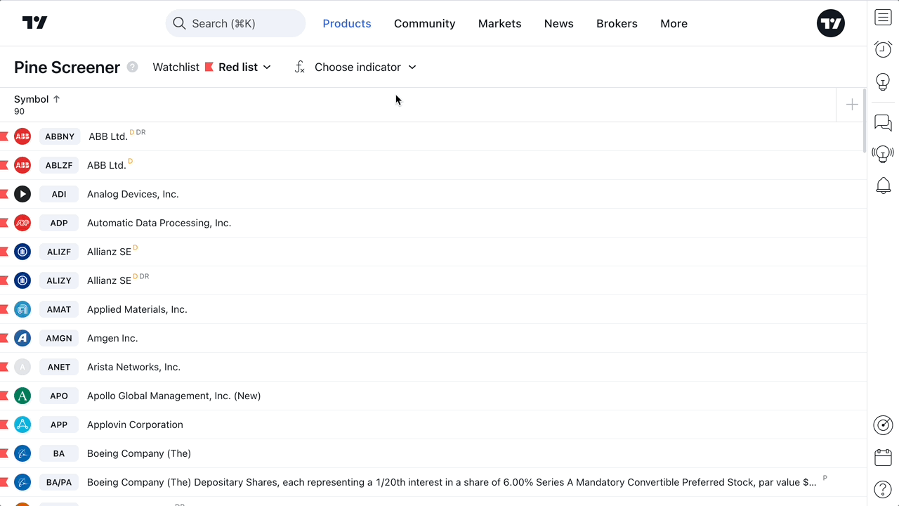Click the Amgen logo icon
This screenshot has width=899, height=506.
(22, 338)
